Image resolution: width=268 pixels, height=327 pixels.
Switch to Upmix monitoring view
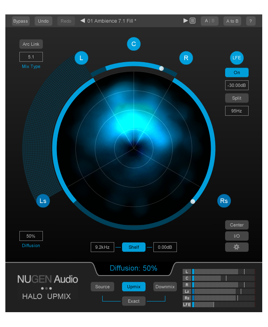pos(134,287)
